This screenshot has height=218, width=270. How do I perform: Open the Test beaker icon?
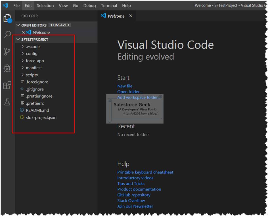click(7, 102)
